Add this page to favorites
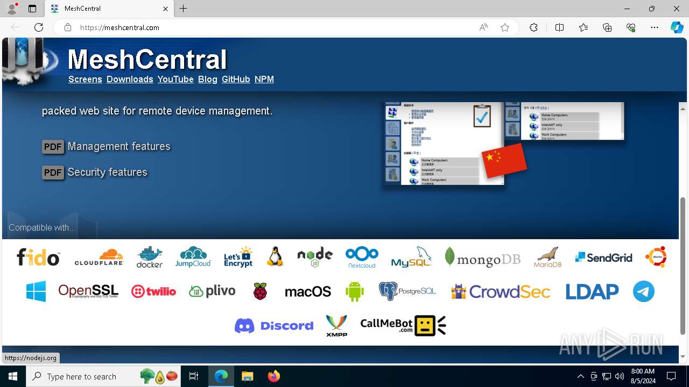The image size is (689, 387). pyautogui.click(x=505, y=27)
